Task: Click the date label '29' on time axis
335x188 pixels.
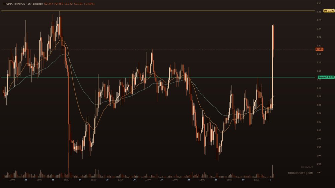Action: coord(216,180)
